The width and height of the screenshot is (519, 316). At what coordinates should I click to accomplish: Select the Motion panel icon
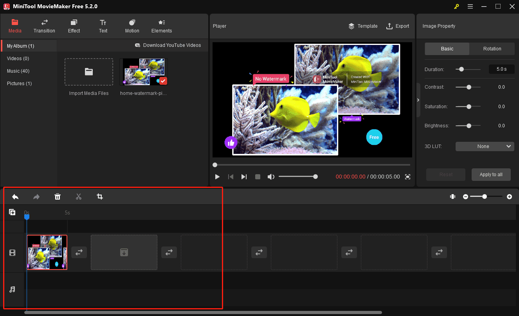point(132,26)
